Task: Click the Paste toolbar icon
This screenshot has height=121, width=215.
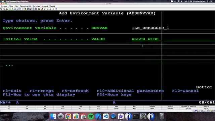Action: [x=7, y=9]
